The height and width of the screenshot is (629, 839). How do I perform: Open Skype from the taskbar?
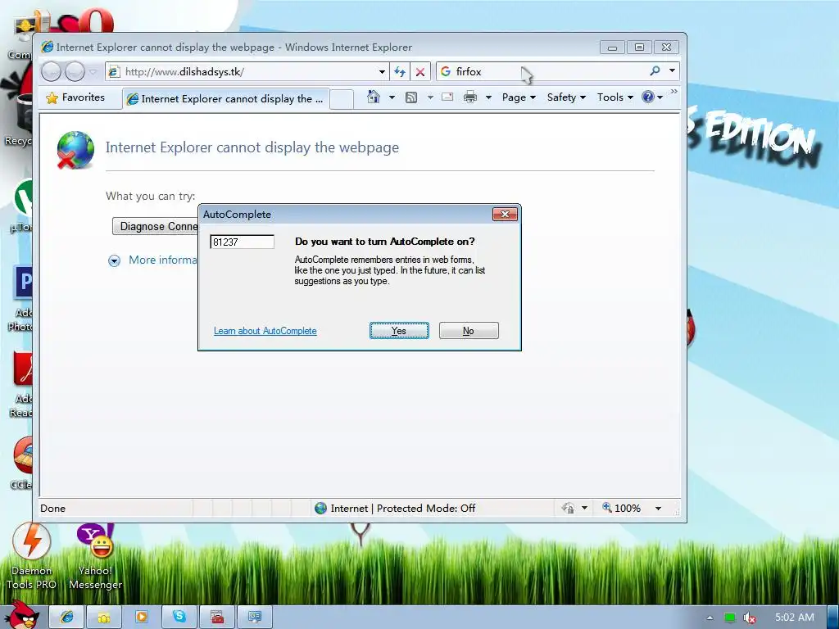179,617
